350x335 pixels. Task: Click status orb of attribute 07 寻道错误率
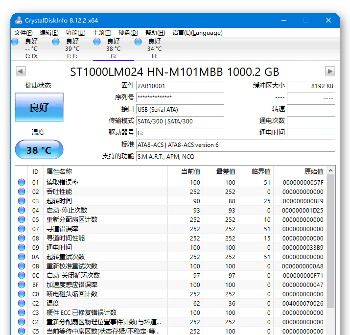pyautogui.click(x=22, y=229)
